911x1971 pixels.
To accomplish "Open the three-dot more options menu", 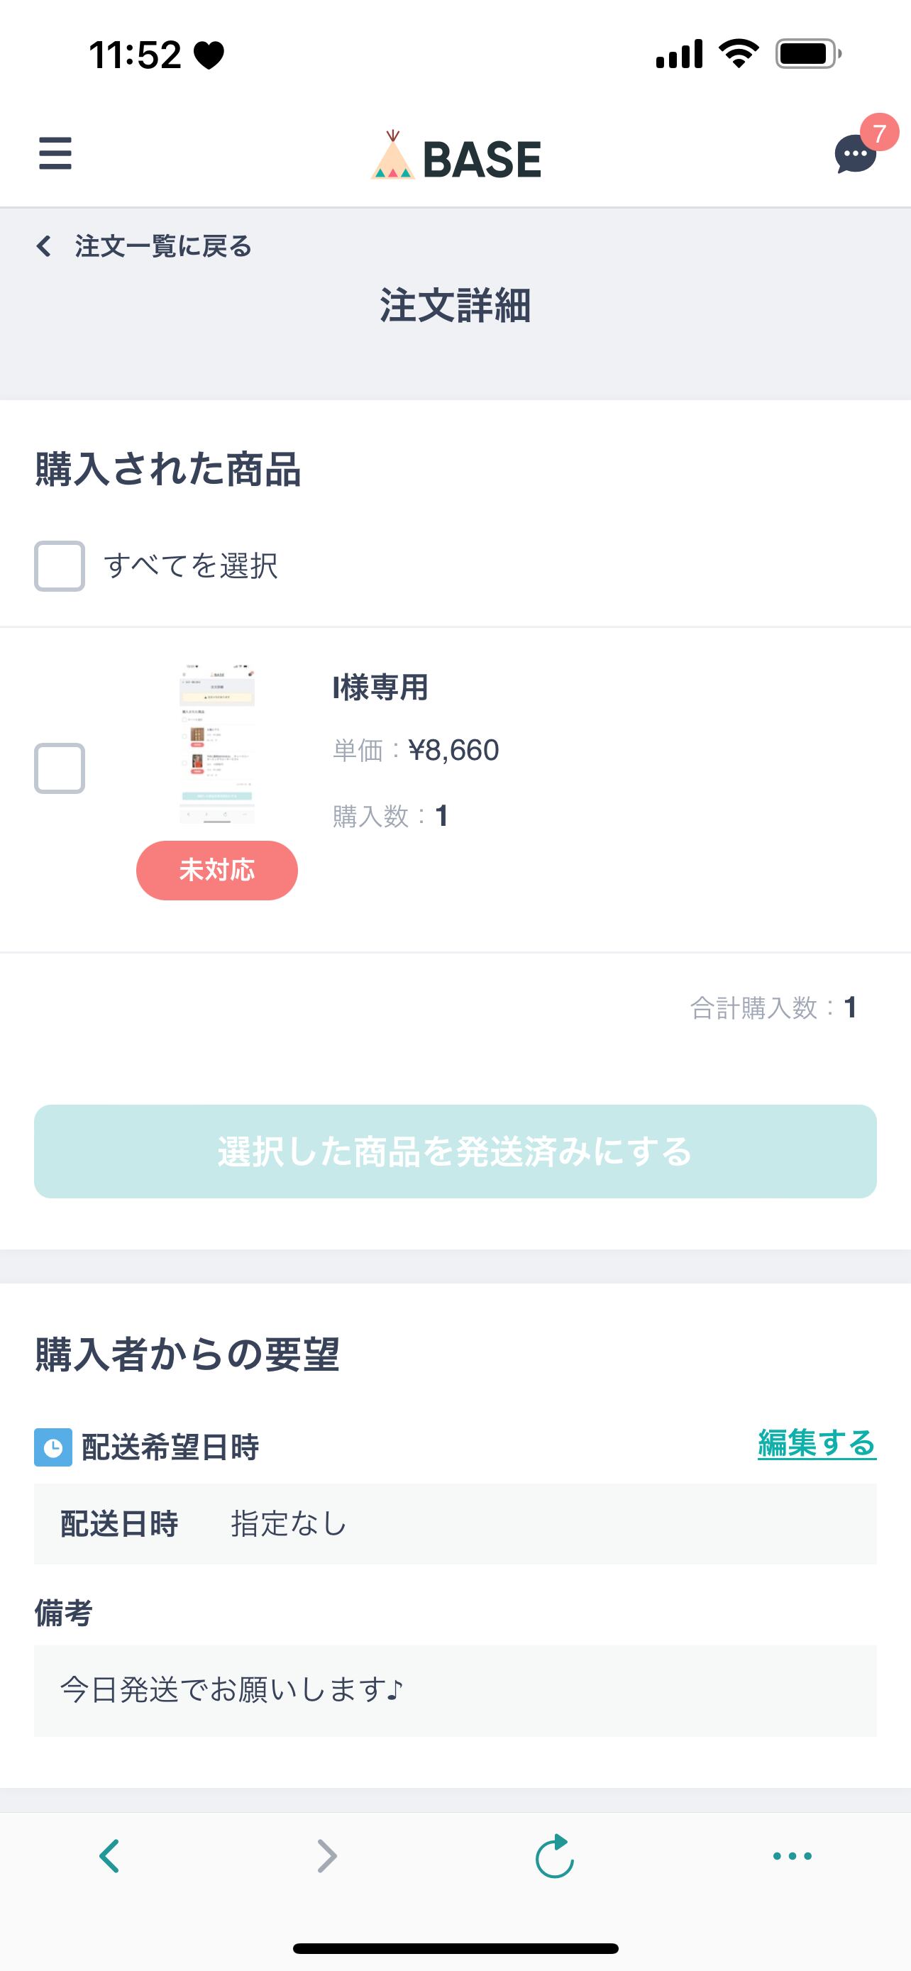I will click(x=792, y=1855).
